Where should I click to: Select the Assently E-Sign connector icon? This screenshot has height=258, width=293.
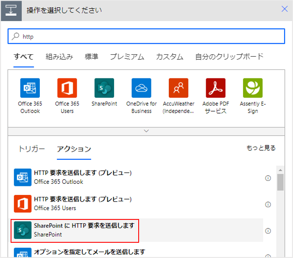click(253, 88)
